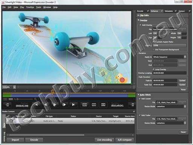
Task: Click Reset in the Overlay section
Action: click(x=183, y=89)
